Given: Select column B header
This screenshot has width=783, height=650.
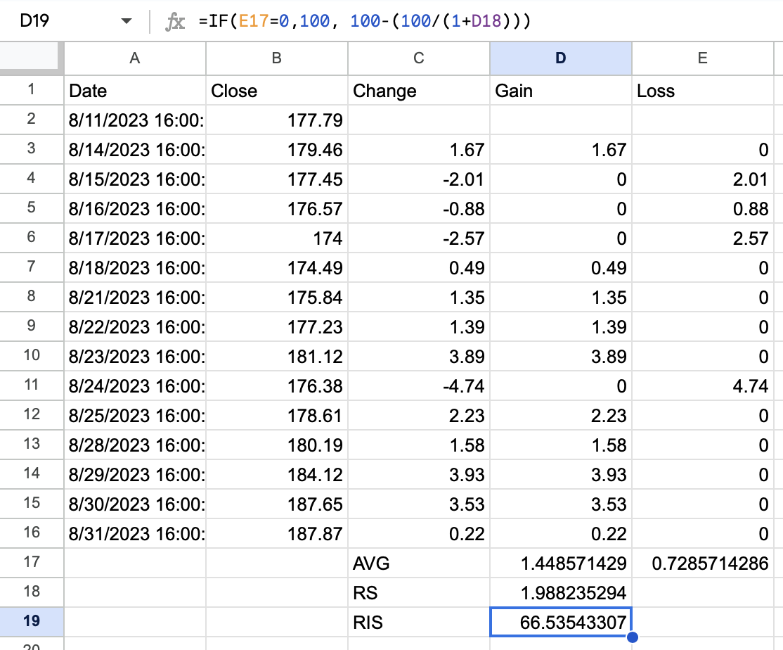Looking at the screenshot, I should tap(277, 58).
